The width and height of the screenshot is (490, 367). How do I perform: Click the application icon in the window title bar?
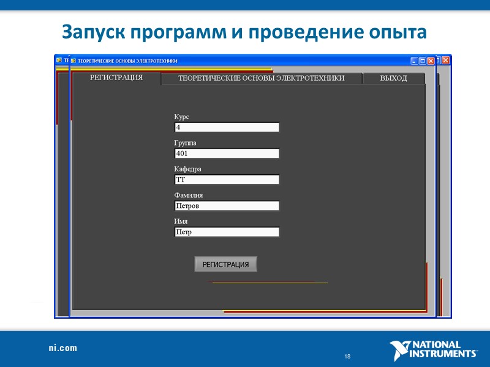tap(73, 61)
